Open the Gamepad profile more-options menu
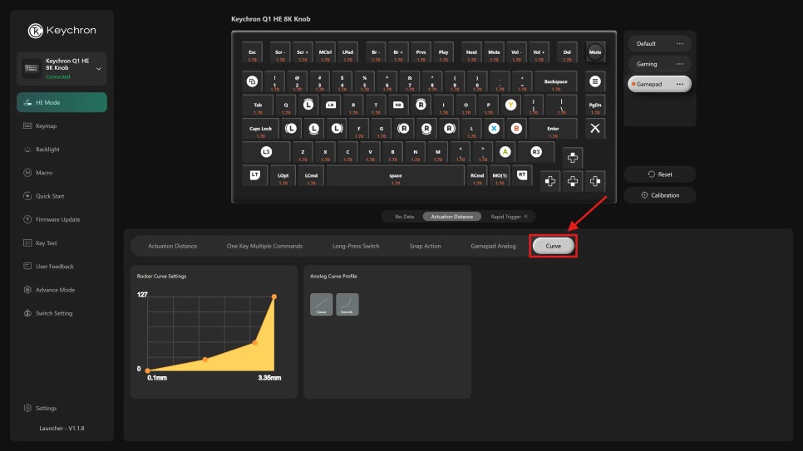 pos(680,84)
